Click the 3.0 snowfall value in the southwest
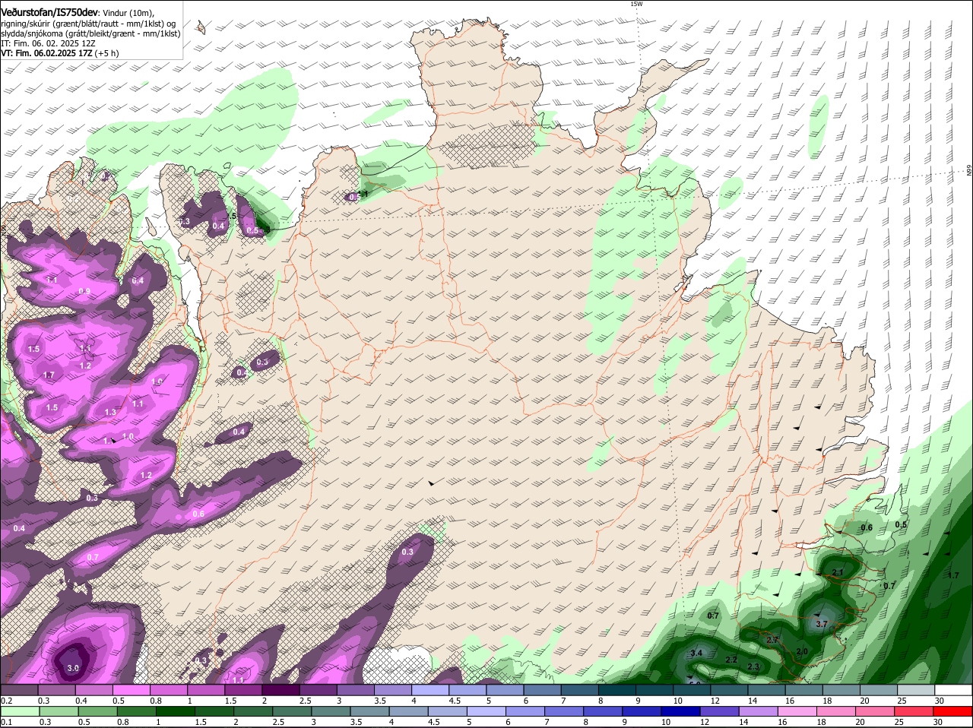This screenshot has height=728, width=973. [73, 669]
